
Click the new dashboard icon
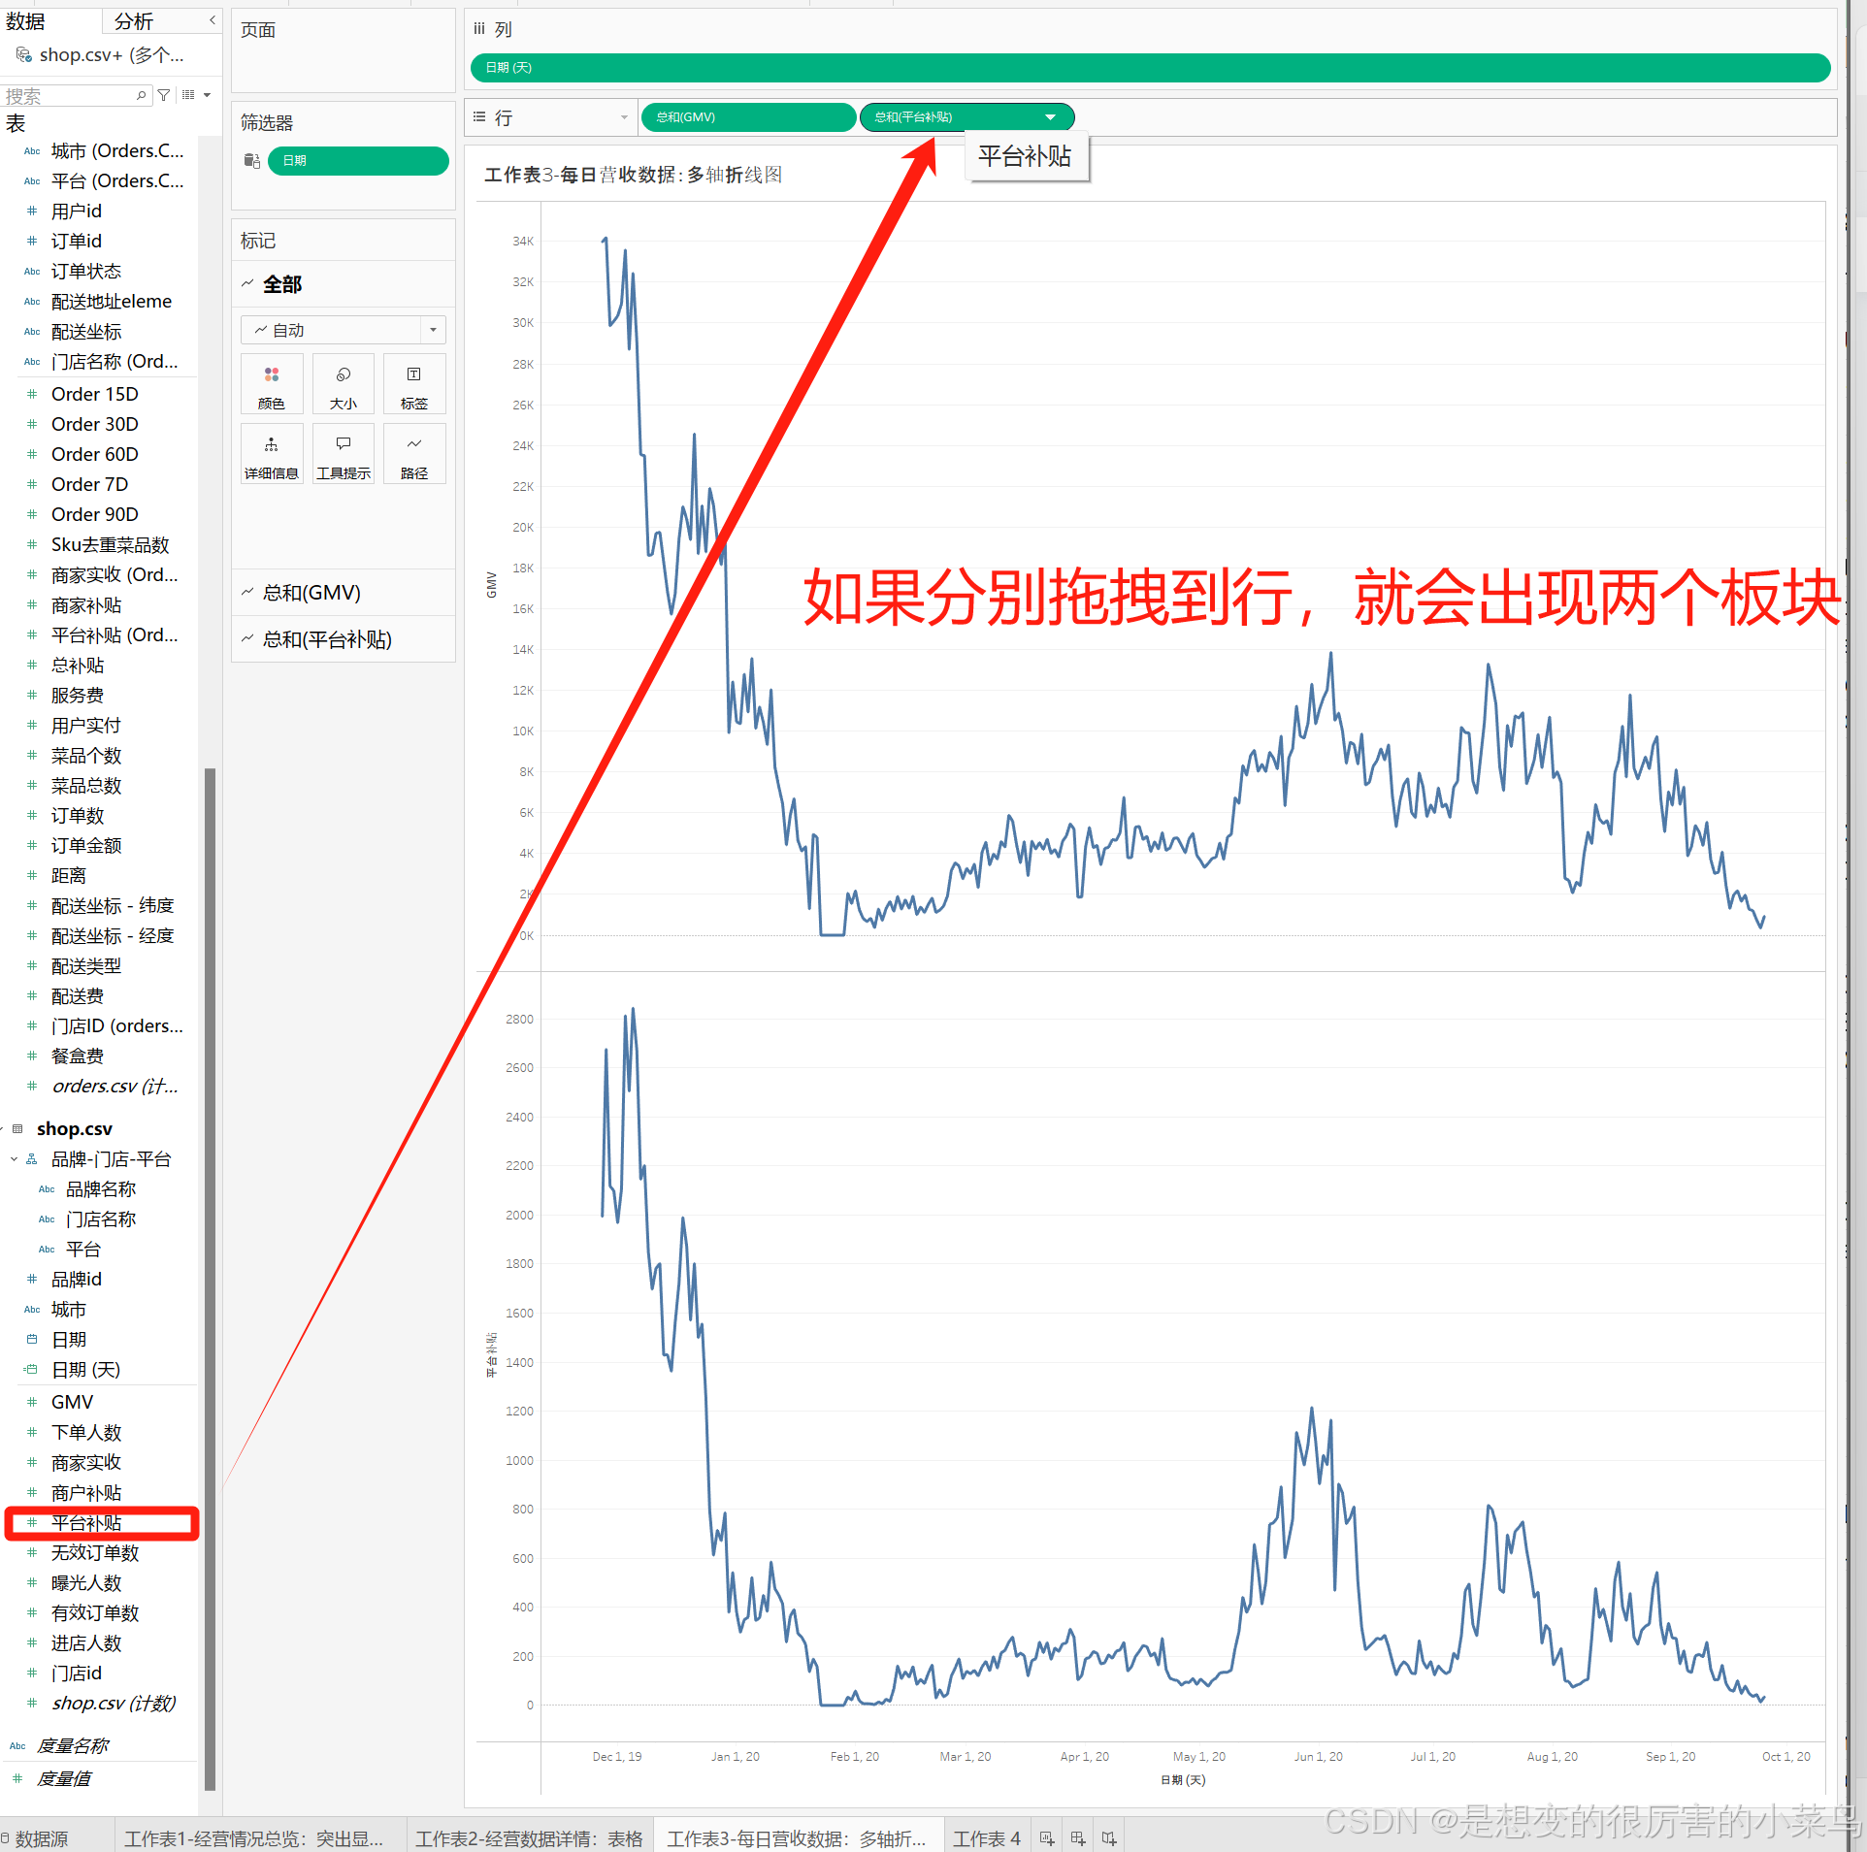click(1078, 1838)
